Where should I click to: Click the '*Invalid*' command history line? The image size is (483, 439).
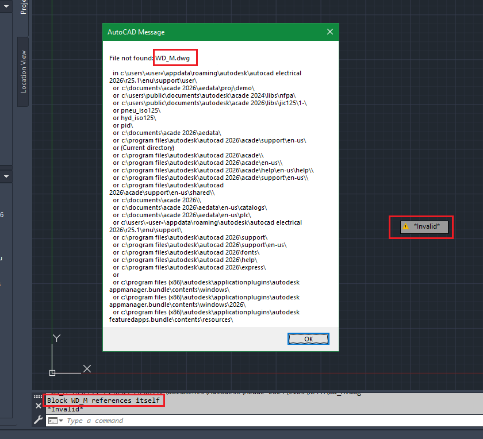65,409
